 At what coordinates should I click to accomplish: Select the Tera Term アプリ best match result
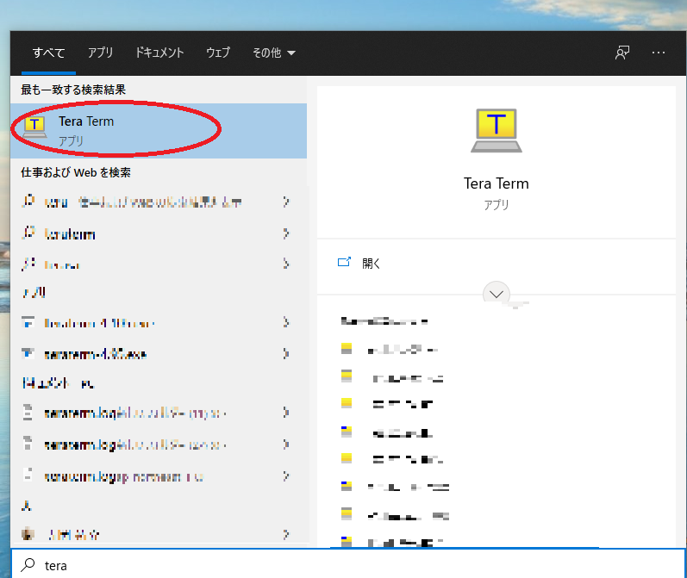159,131
